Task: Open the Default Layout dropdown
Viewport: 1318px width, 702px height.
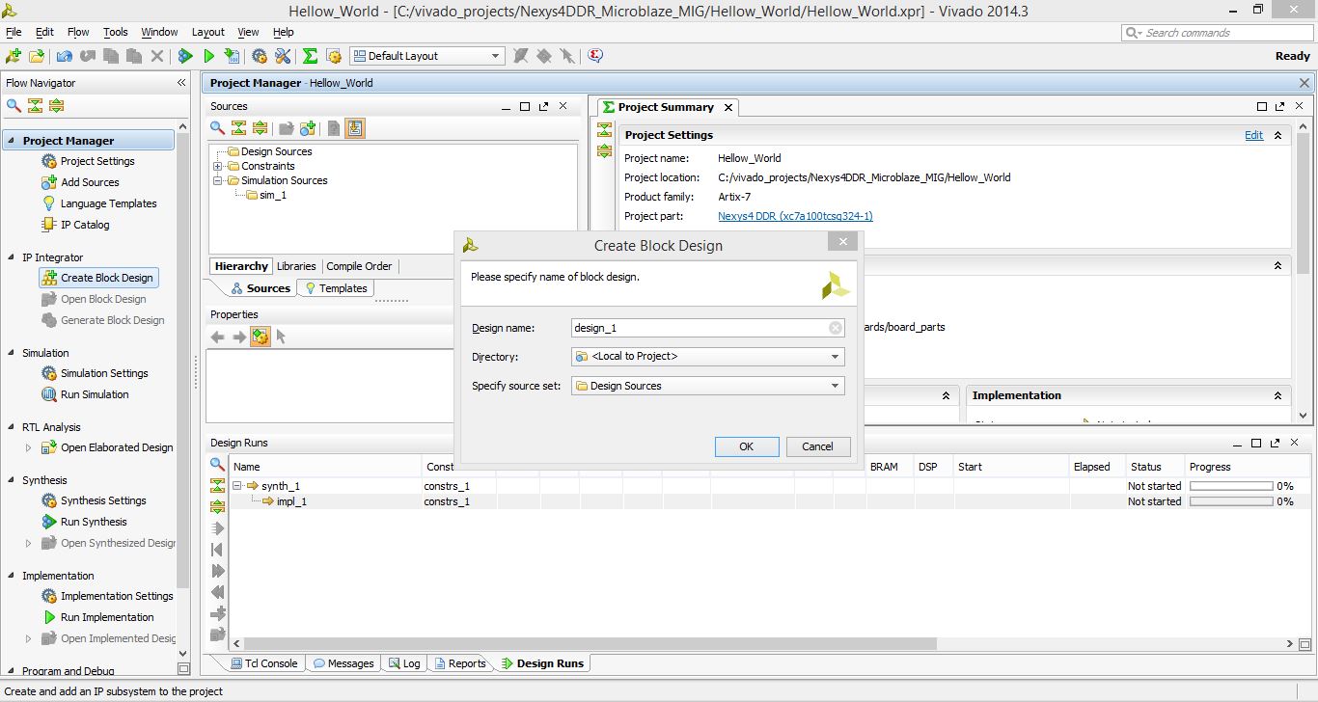Action: pyautogui.click(x=426, y=56)
